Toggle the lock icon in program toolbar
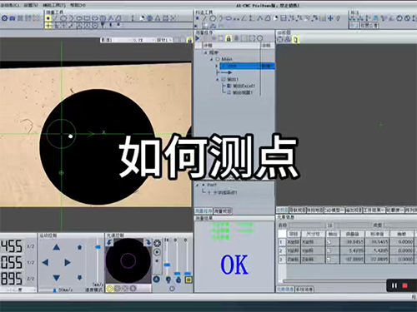Image resolution: width=417 pixels, height=312 pixels. click(229, 38)
